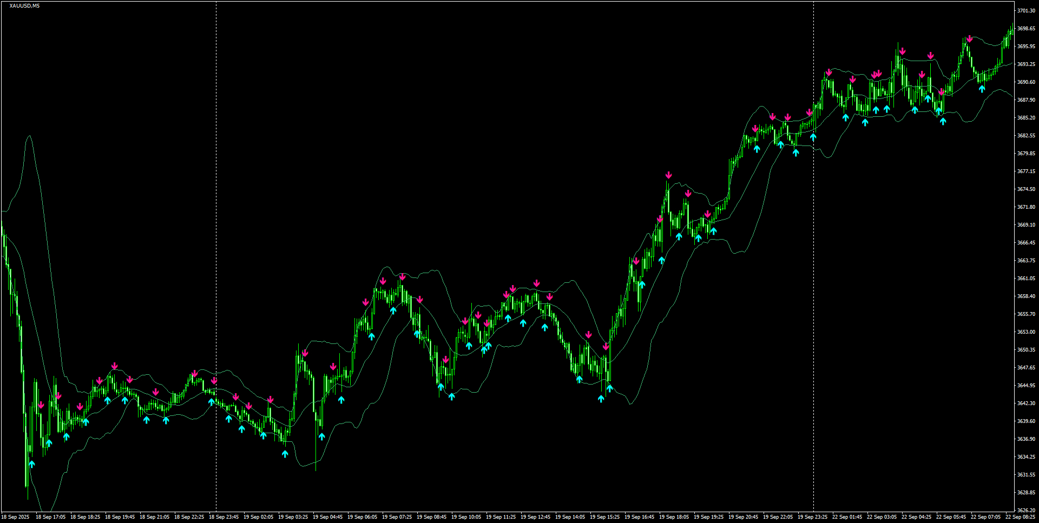Click the pink down arrow above the 3677 swing high
Image resolution: width=1039 pixels, height=523 pixels.
(669, 175)
